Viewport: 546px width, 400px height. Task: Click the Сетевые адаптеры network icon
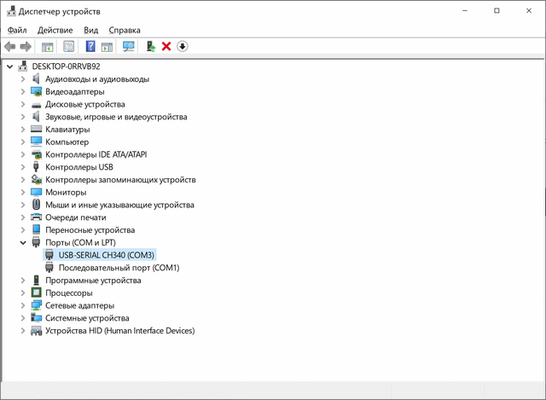(x=36, y=305)
